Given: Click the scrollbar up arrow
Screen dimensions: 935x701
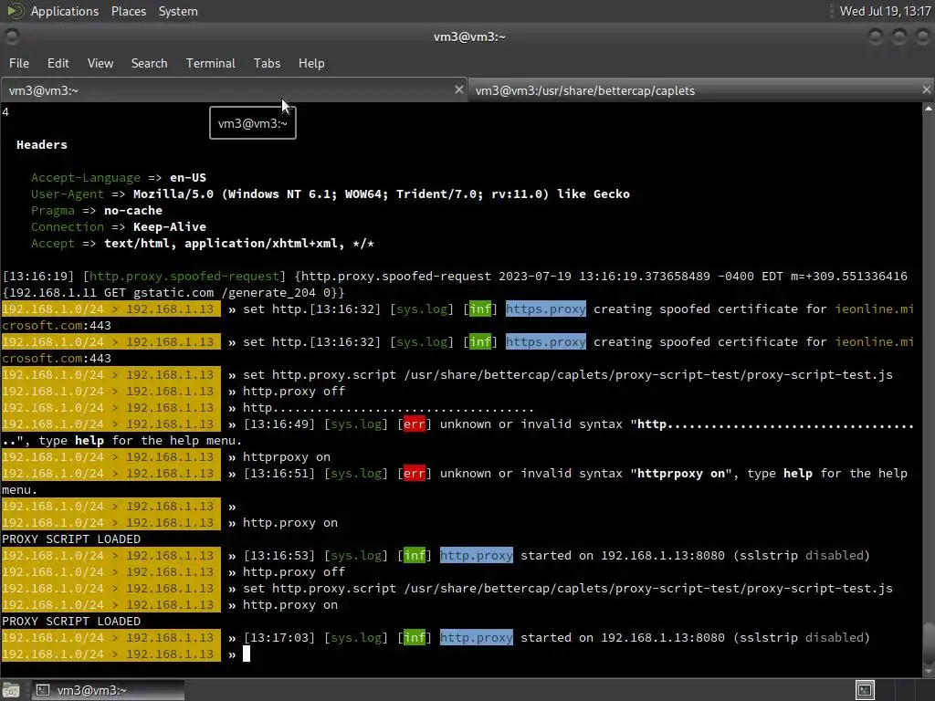Looking at the screenshot, I should coord(929,109).
